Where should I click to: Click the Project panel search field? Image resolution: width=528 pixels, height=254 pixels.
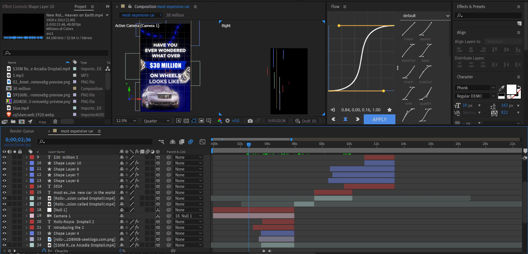[55, 53]
